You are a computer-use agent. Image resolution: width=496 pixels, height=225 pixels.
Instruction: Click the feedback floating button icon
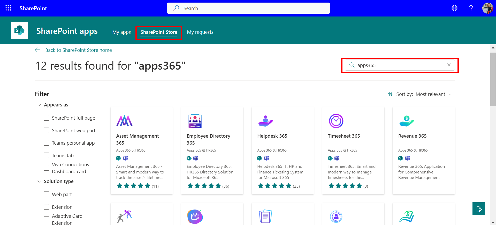tap(479, 209)
